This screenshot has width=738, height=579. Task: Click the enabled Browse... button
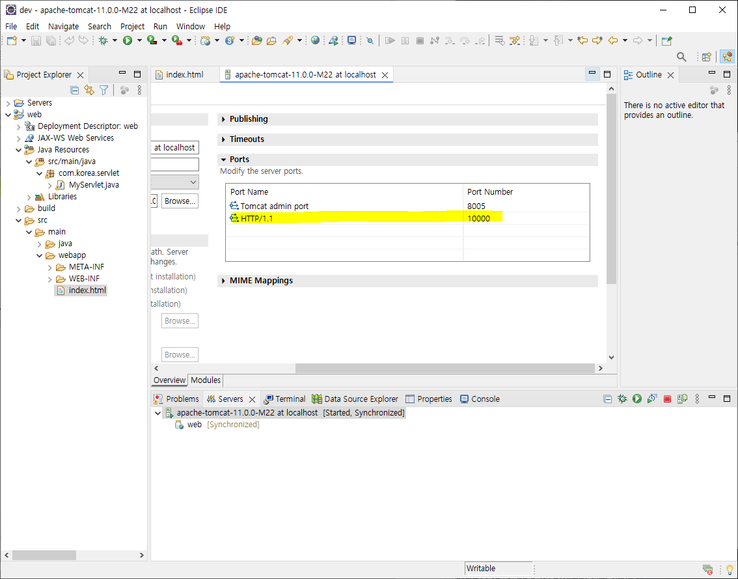pyautogui.click(x=180, y=201)
